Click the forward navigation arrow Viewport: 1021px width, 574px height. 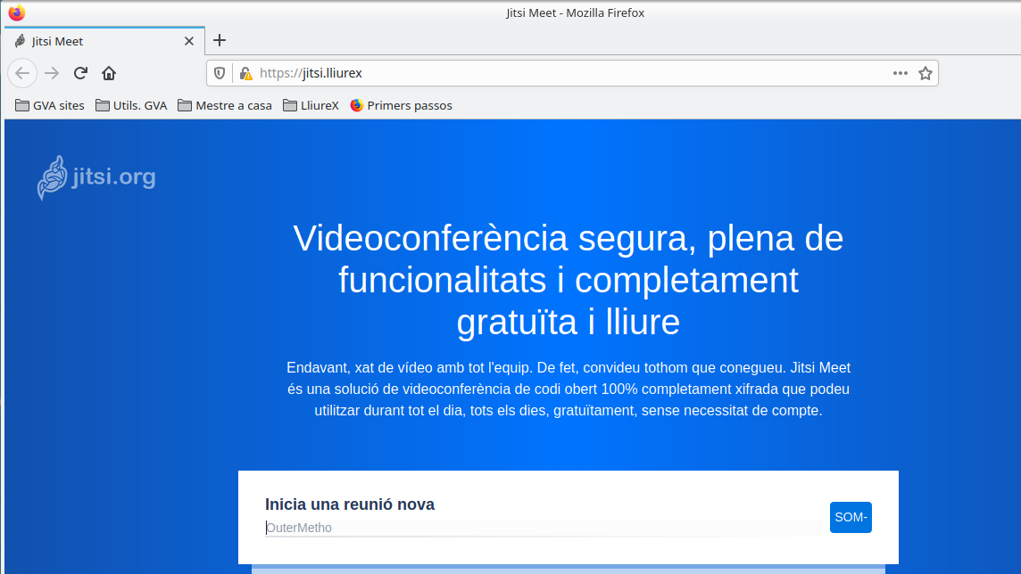[x=52, y=73]
